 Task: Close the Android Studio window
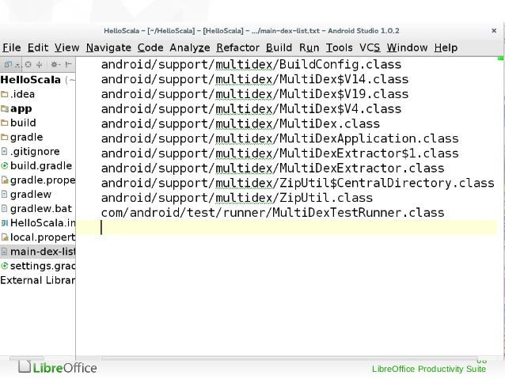(494, 31)
